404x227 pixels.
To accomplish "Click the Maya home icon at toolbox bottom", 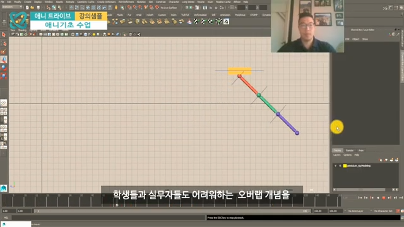I will click(x=4, y=189).
